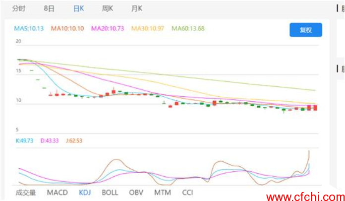Click the 10 price axis label
The height and width of the screenshot is (201, 345).
(x=18, y=100)
